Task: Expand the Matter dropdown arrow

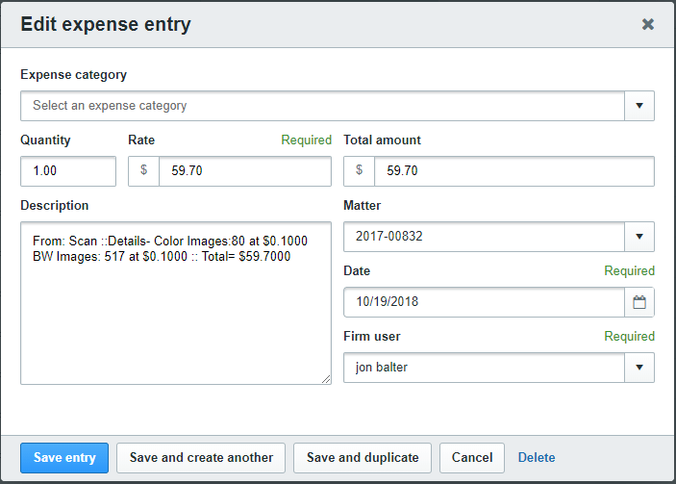Action: [x=639, y=237]
